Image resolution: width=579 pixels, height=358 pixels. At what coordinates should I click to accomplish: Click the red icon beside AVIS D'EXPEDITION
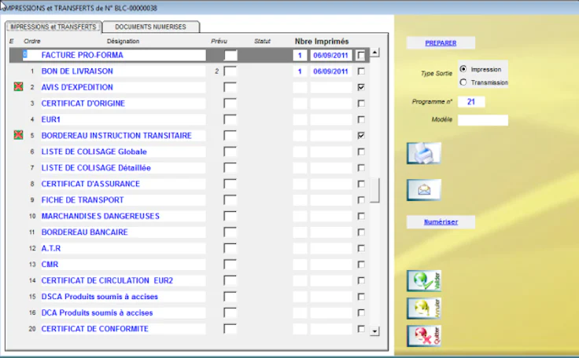coord(19,87)
